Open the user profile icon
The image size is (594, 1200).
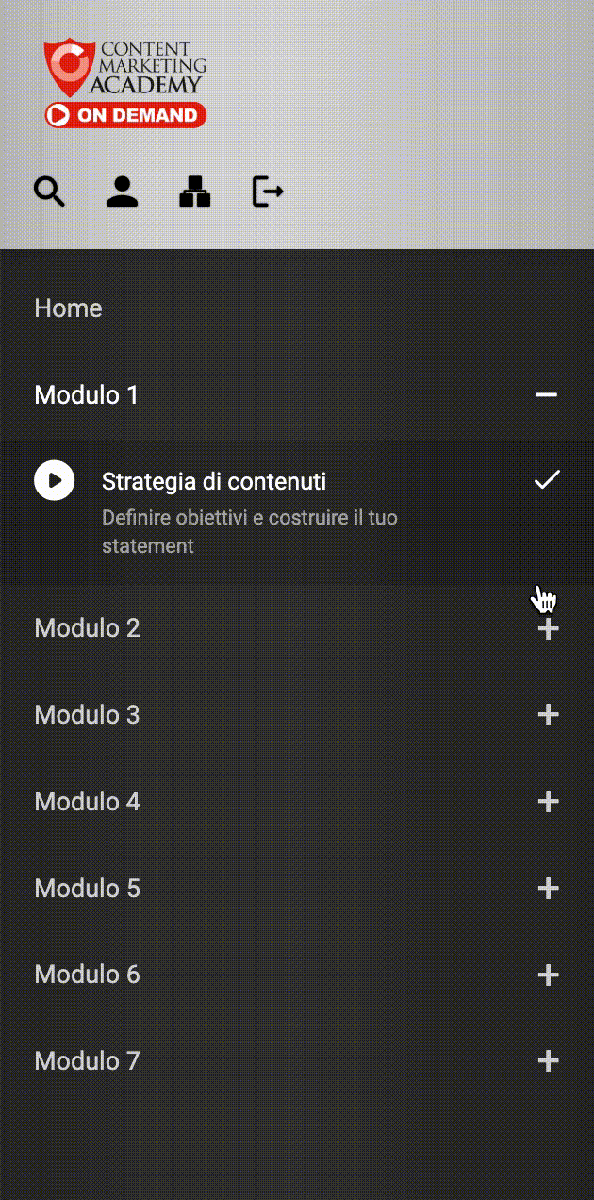tap(123, 192)
